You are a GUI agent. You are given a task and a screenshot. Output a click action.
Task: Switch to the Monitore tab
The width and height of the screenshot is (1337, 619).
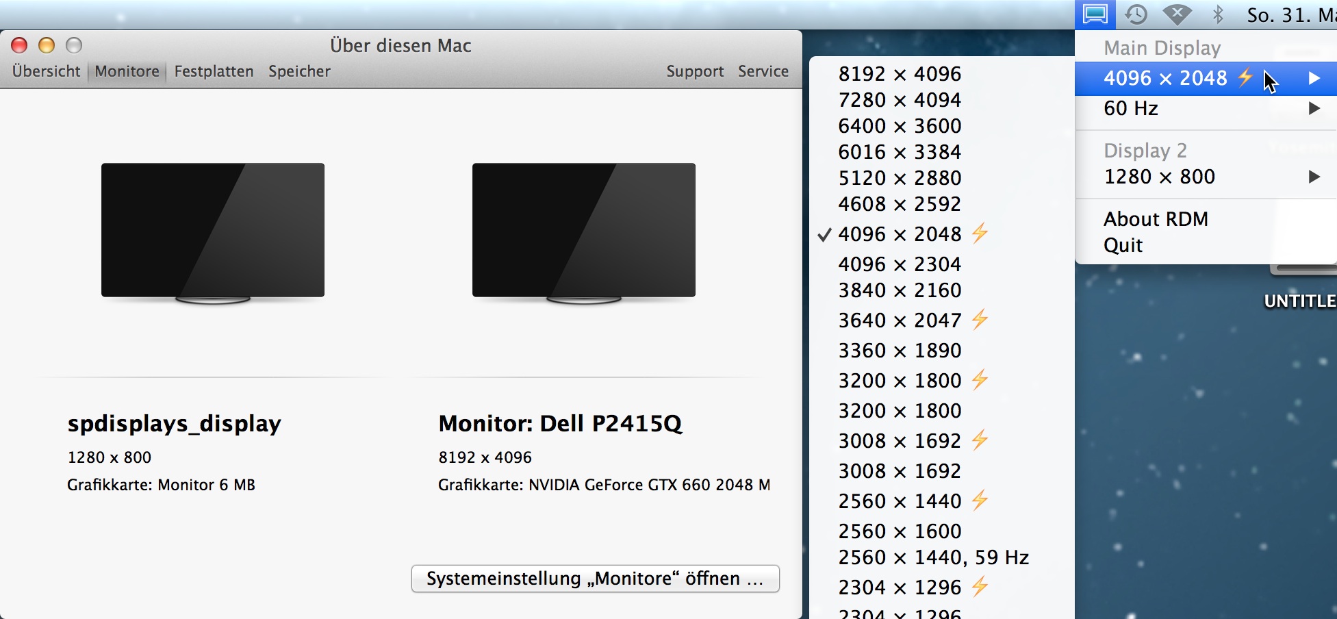click(127, 71)
